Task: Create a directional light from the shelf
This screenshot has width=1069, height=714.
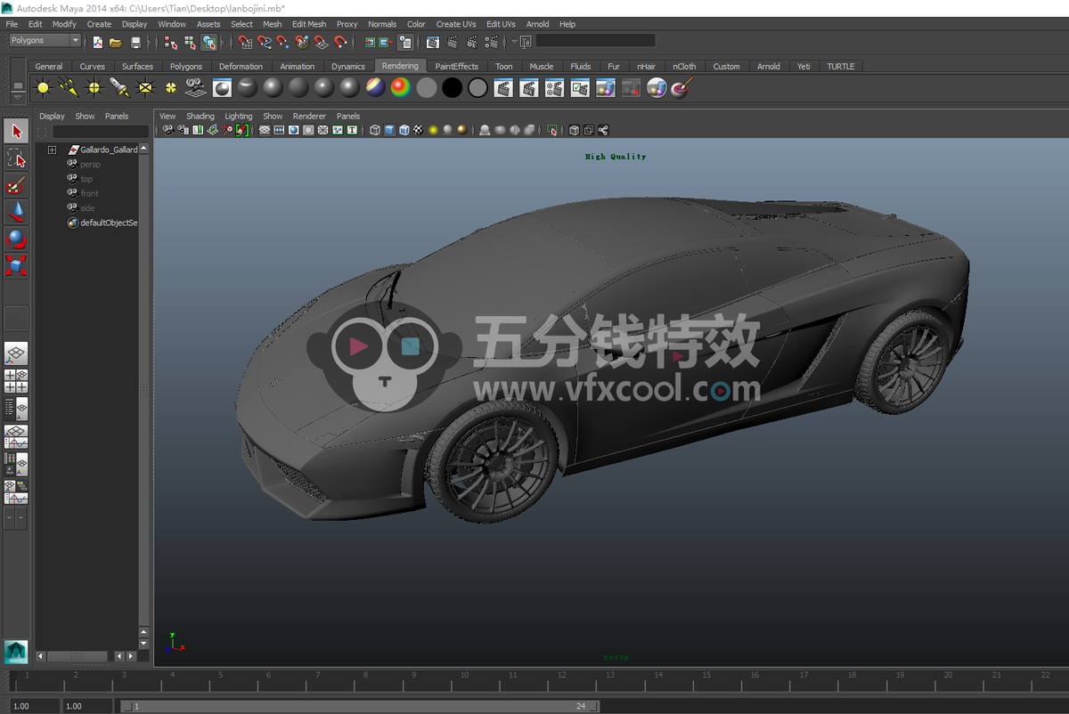Action: [68, 87]
